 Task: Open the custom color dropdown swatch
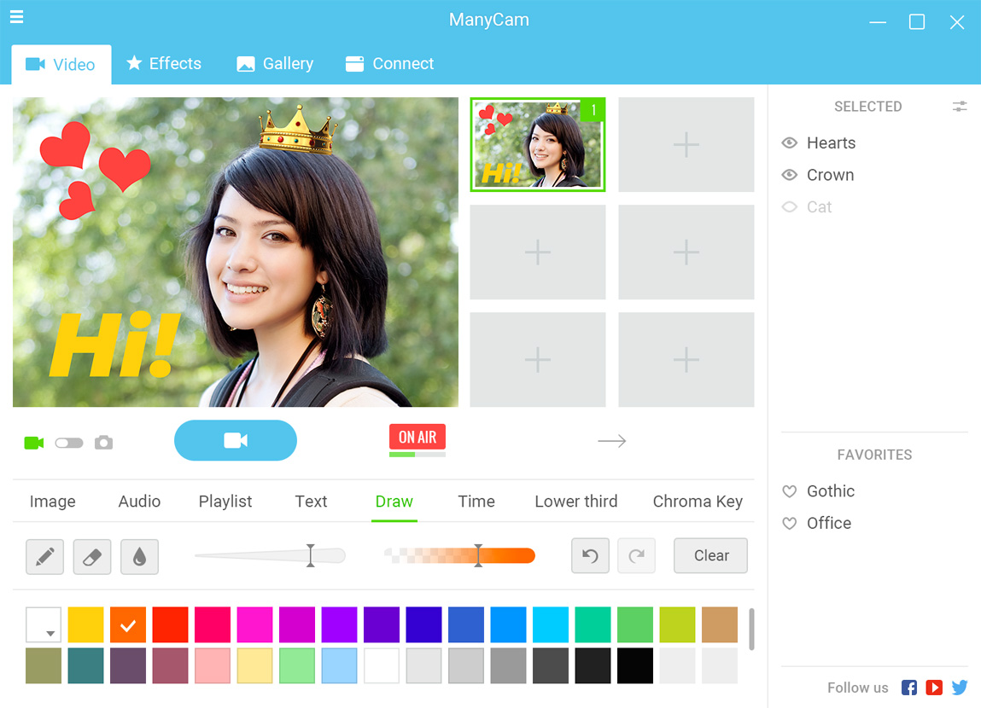pyautogui.click(x=44, y=624)
